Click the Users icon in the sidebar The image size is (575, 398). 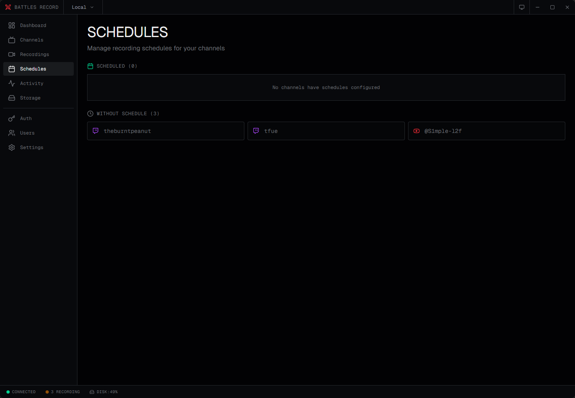coord(12,133)
